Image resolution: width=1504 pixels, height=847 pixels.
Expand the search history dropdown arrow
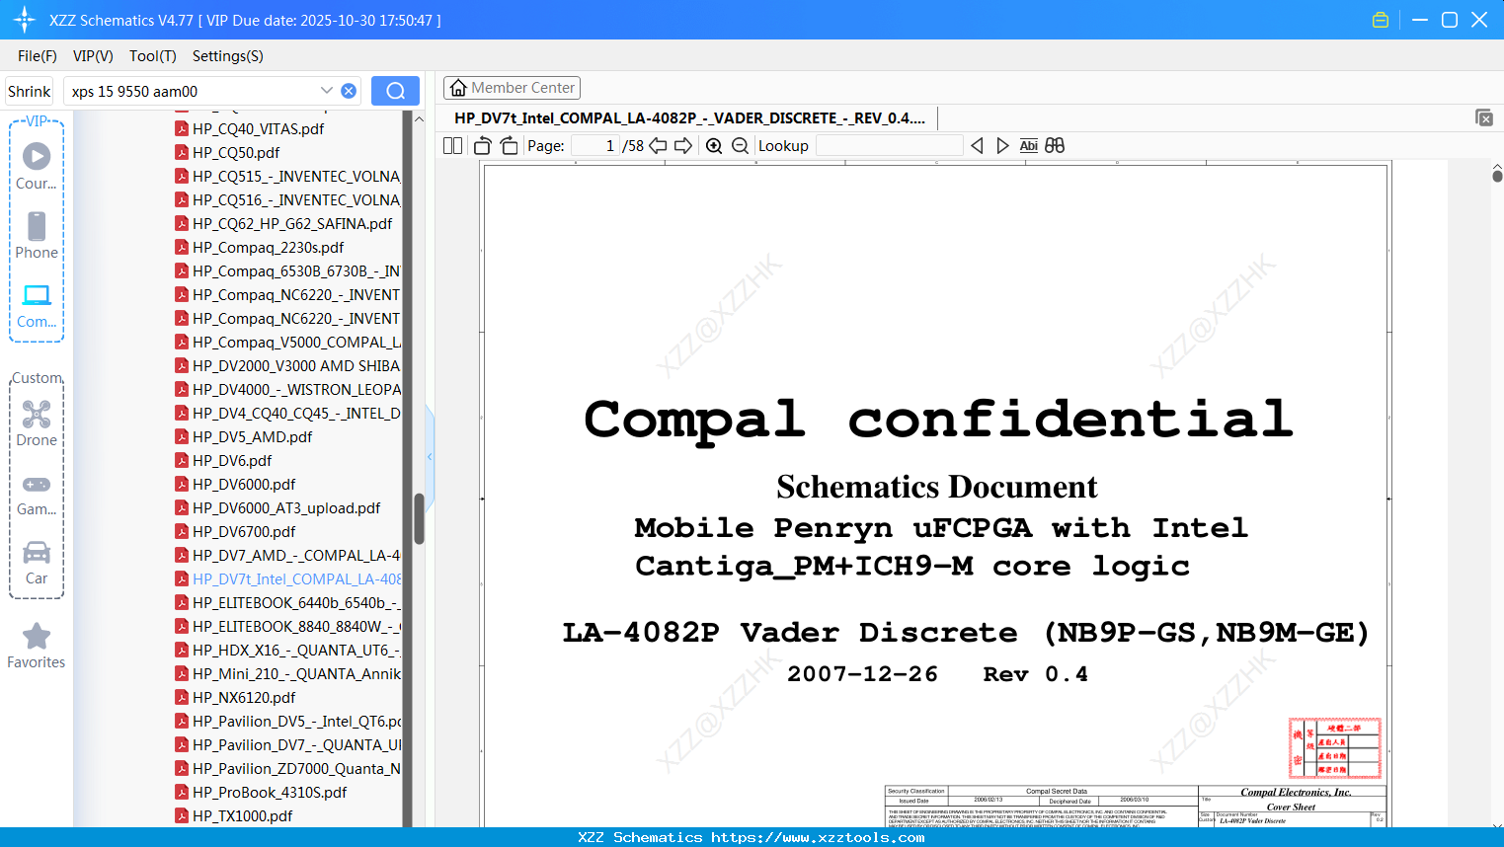327,91
